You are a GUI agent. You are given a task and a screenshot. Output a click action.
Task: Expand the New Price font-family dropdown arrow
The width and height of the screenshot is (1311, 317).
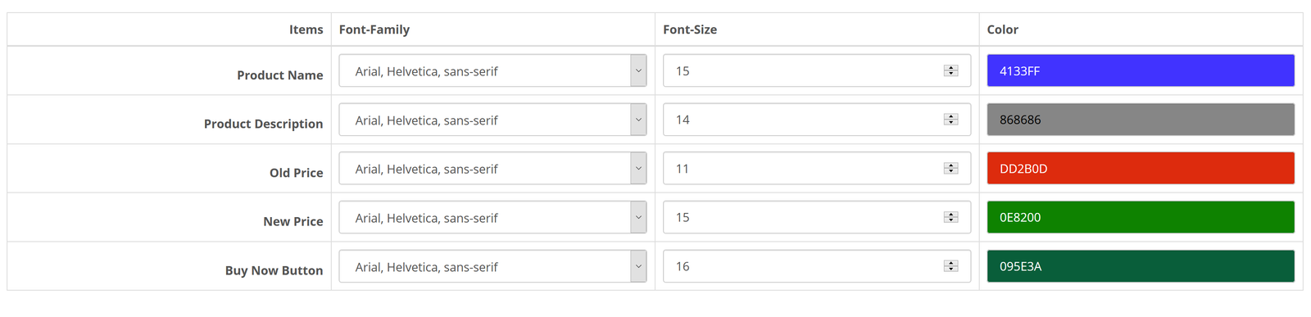click(x=638, y=217)
